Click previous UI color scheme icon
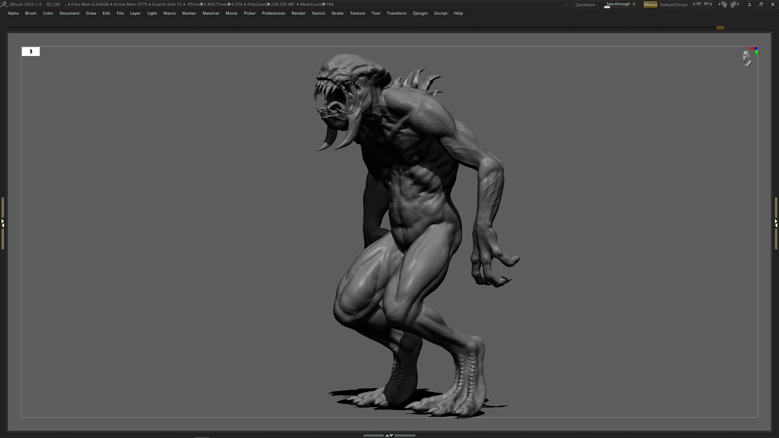This screenshot has width=779, height=438. pos(696,4)
